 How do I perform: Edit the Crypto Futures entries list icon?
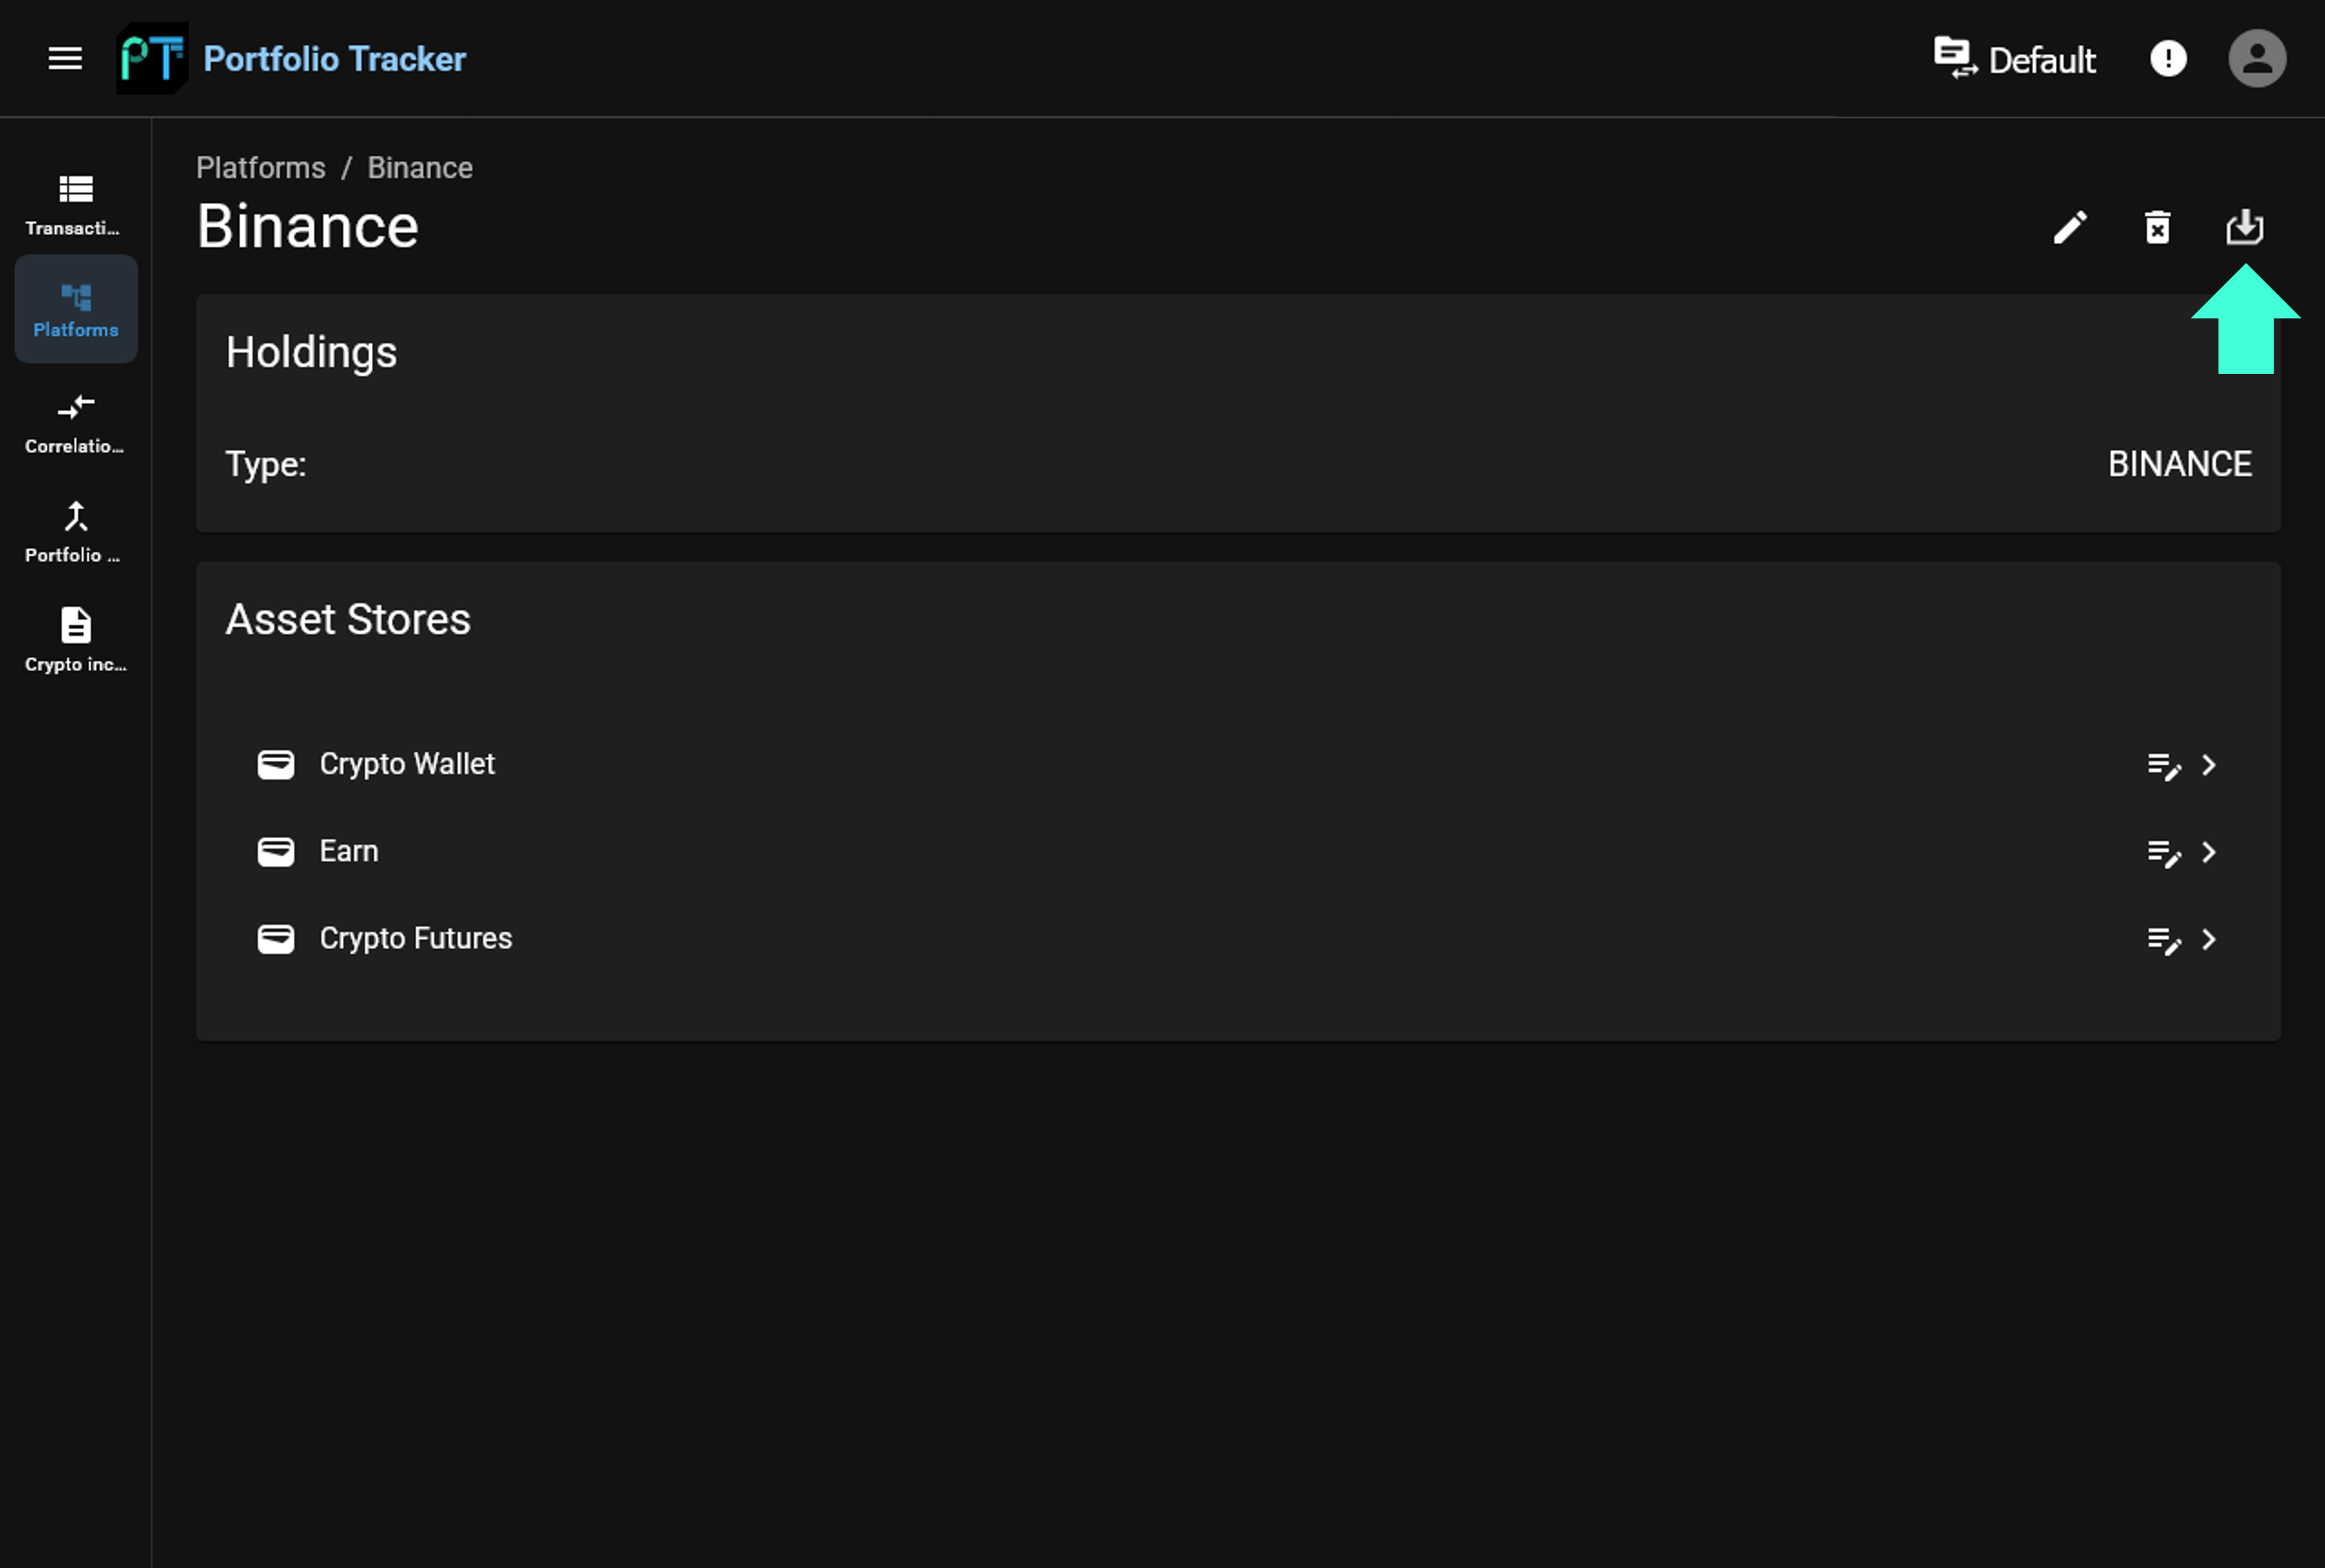[x=2164, y=940]
